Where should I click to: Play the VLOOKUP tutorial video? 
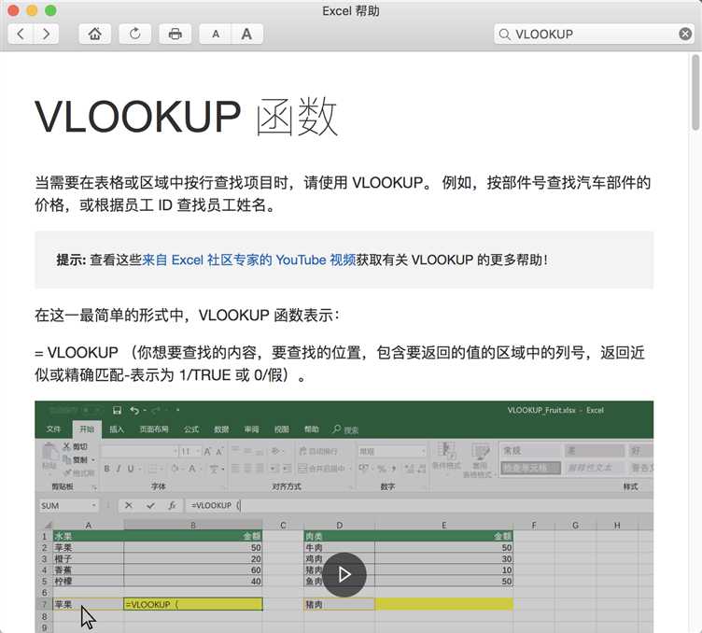344,574
